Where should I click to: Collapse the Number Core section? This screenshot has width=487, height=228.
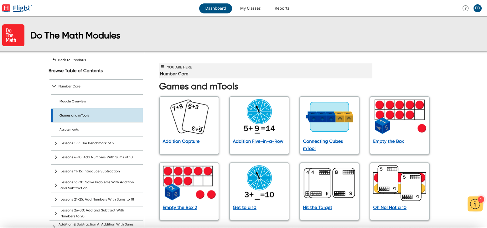54,86
